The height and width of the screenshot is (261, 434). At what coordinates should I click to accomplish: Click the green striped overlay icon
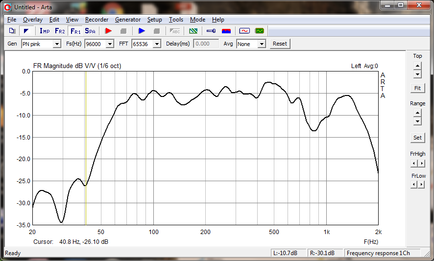(x=193, y=31)
